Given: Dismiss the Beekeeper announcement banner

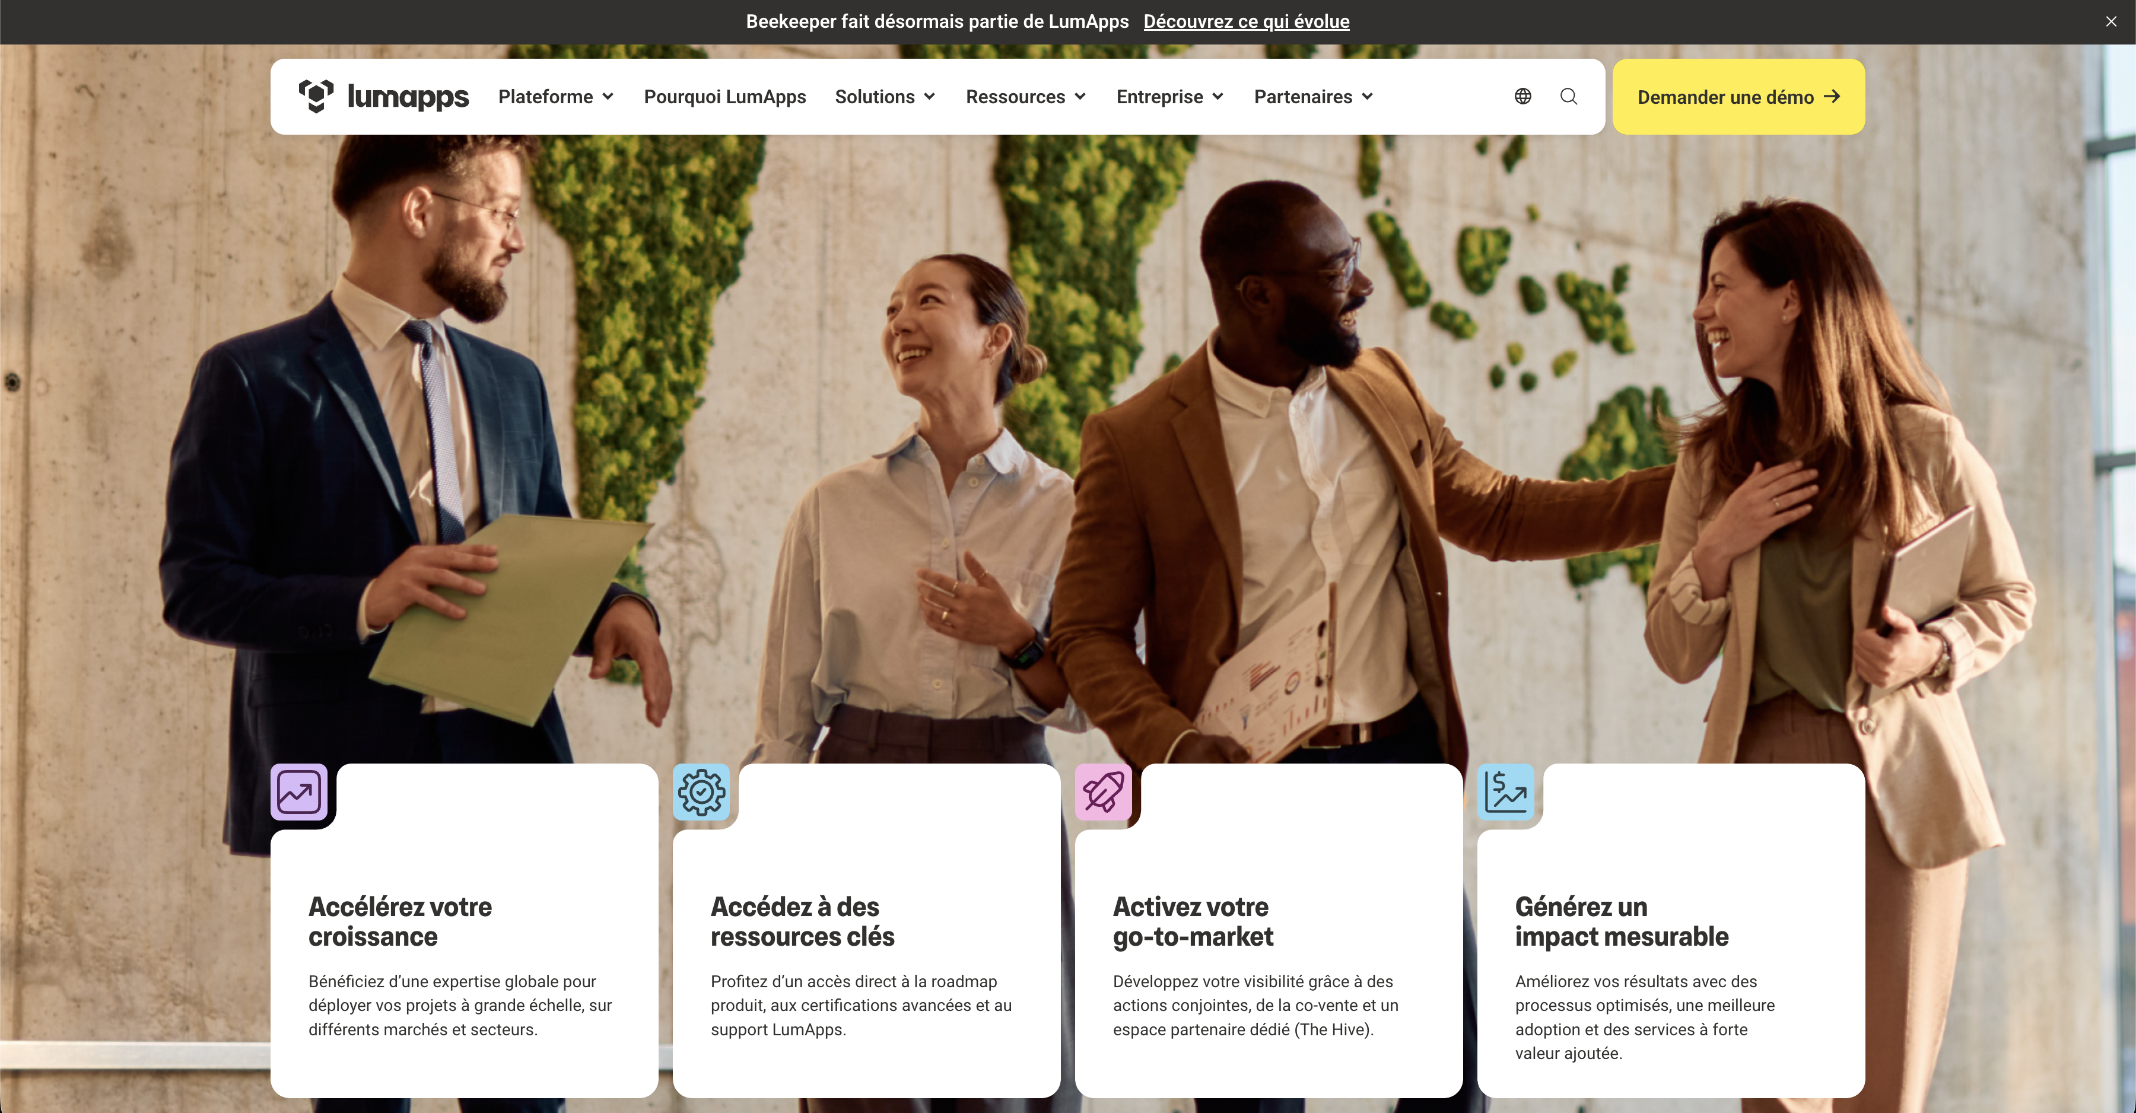Looking at the screenshot, I should pyautogui.click(x=2110, y=21).
